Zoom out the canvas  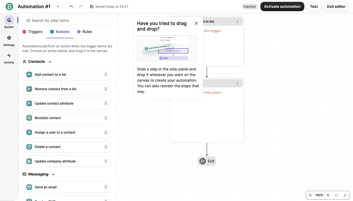[x=310, y=195]
